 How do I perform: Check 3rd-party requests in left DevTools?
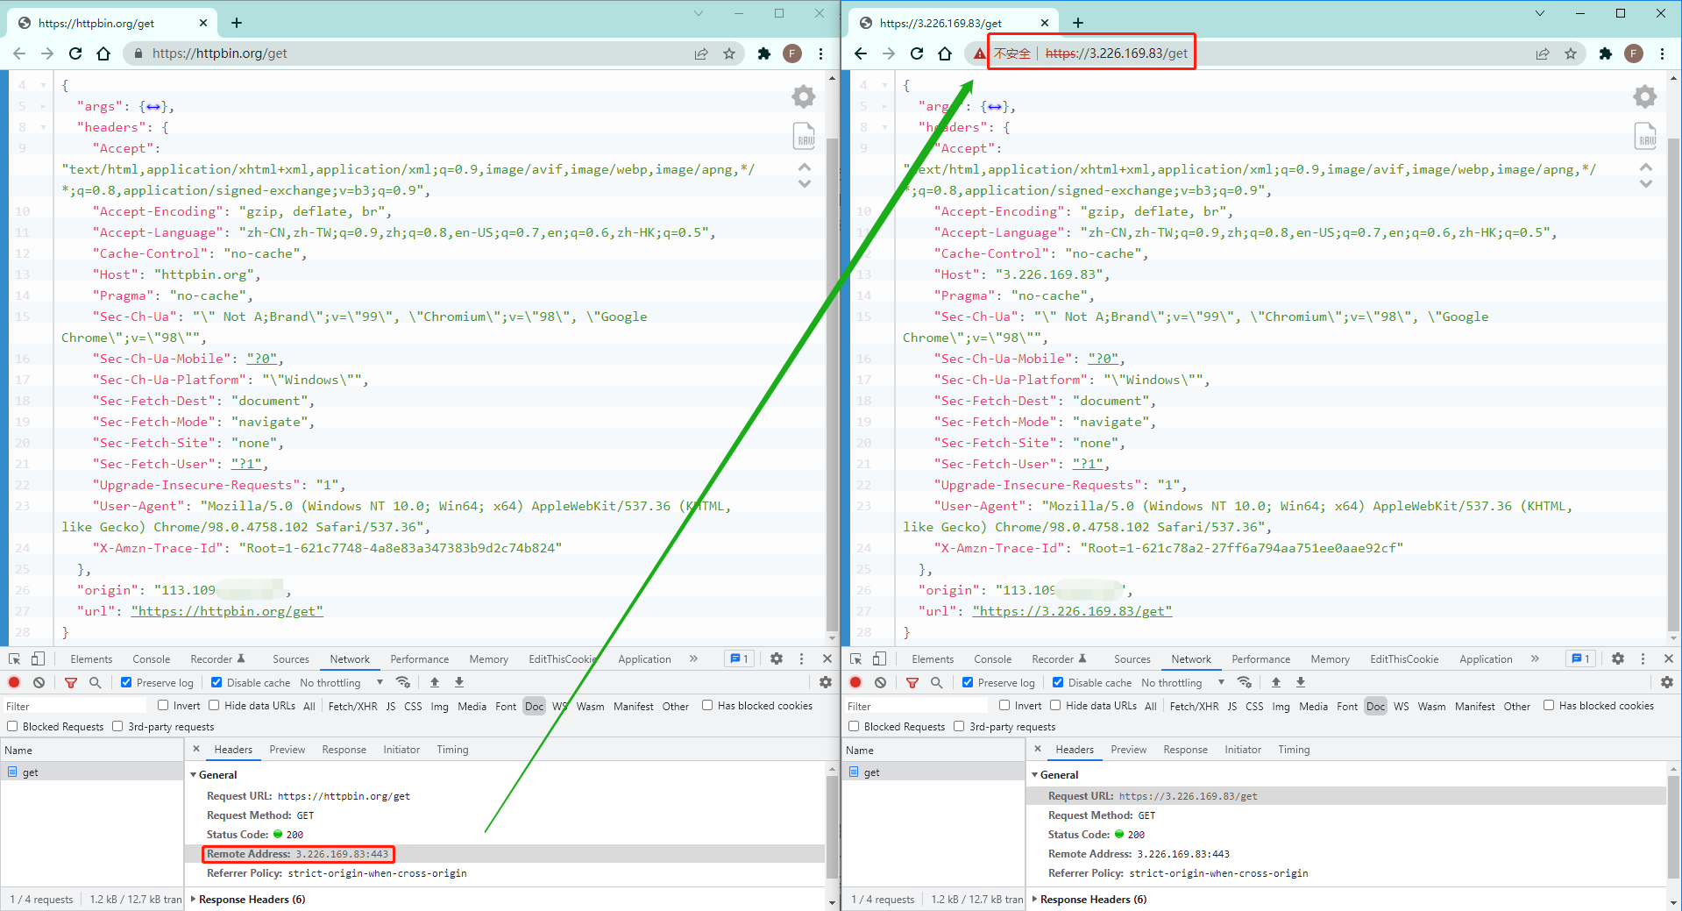[117, 726]
